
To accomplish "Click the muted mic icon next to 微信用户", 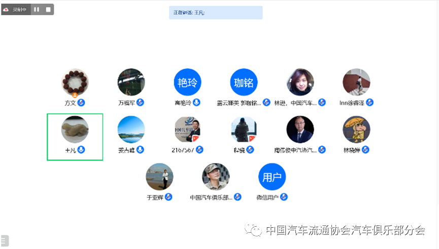I will pyautogui.click(x=284, y=197).
